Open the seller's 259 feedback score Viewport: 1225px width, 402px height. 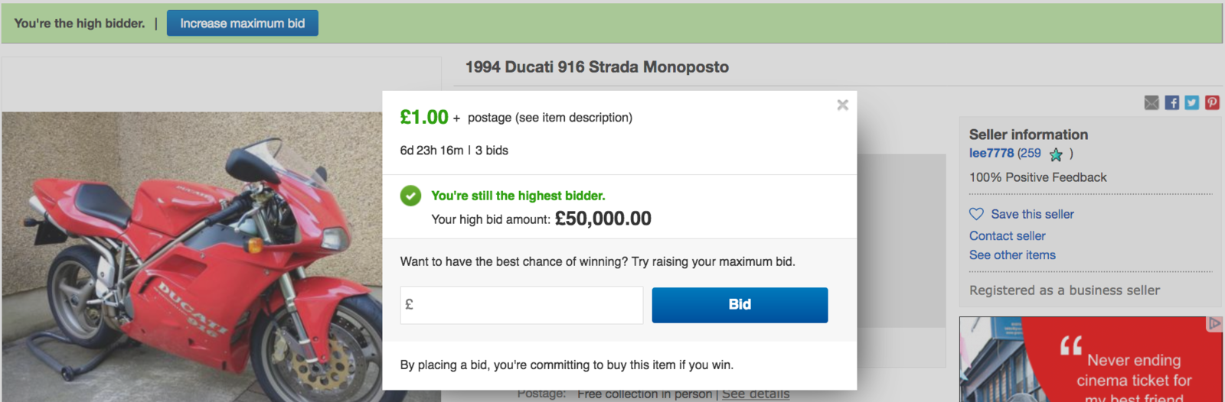pos(1030,153)
